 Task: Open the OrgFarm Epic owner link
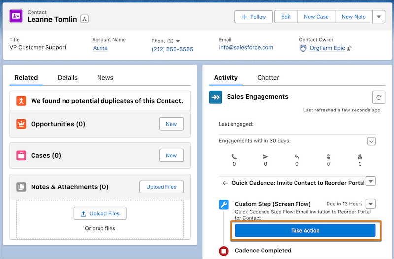point(327,48)
